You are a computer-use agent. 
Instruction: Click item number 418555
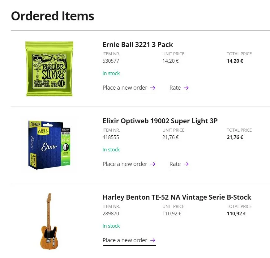(111, 137)
